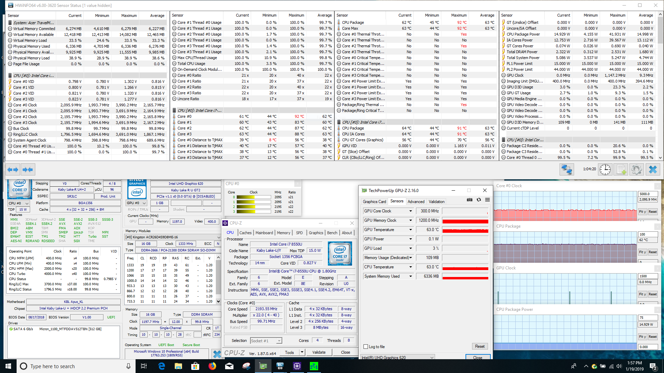Open Firefox from taskbar

tap(212, 366)
